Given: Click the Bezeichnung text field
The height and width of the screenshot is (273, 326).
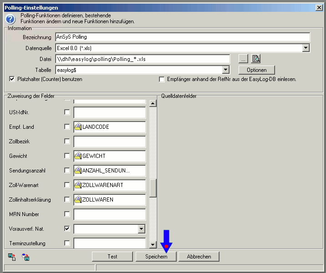Looking at the screenshot, I should pyautogui.click(x=182, y=37).
